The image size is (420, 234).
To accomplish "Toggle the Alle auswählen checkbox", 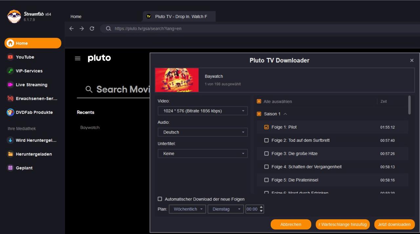I will [259, 101].
